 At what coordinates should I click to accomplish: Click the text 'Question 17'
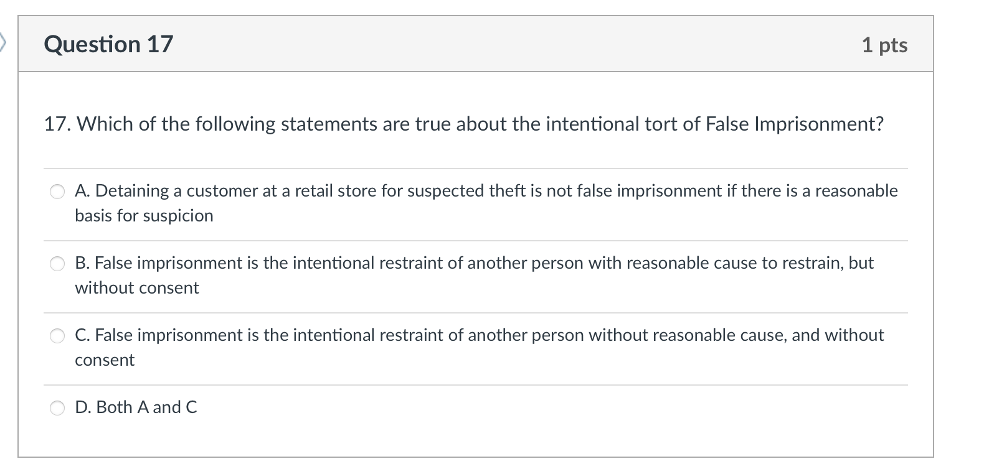108,44
